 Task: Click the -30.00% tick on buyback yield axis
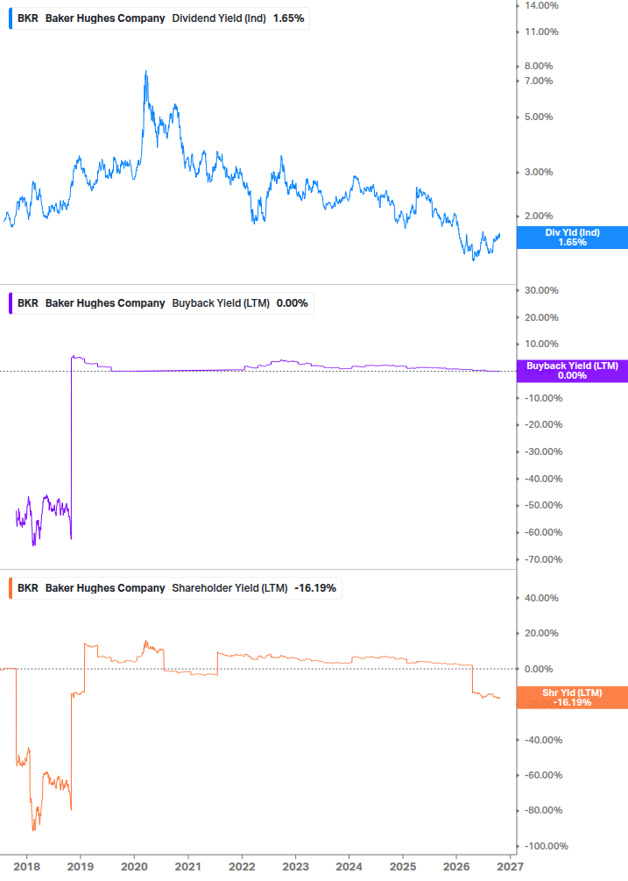[543, 451]
